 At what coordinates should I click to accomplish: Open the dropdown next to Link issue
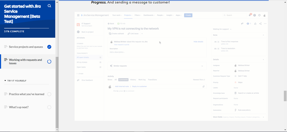pyautogui.click(x=142, y=34)
